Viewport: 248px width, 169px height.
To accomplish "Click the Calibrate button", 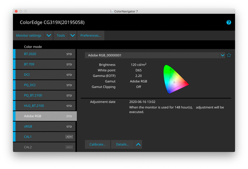I will [98, 145].
